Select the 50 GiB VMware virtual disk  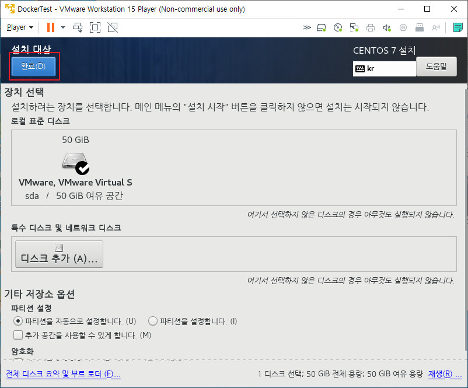pyautogui.click(x=75, y=168)
